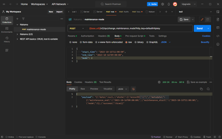This screenshot has width=222, height=139.
Task: Open the Save options dropdown arrow
Action: click(x=193, y=20)
